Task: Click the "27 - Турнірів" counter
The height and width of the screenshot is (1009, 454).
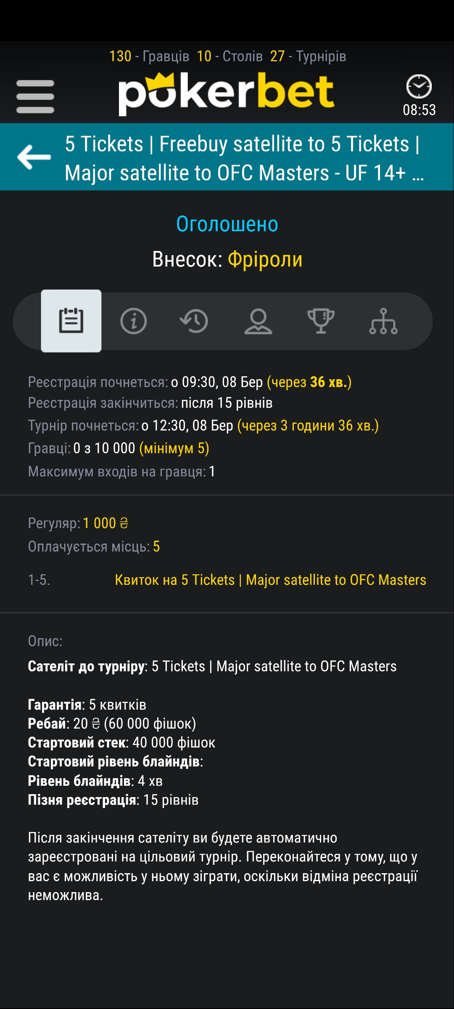Action: (308, 56)
